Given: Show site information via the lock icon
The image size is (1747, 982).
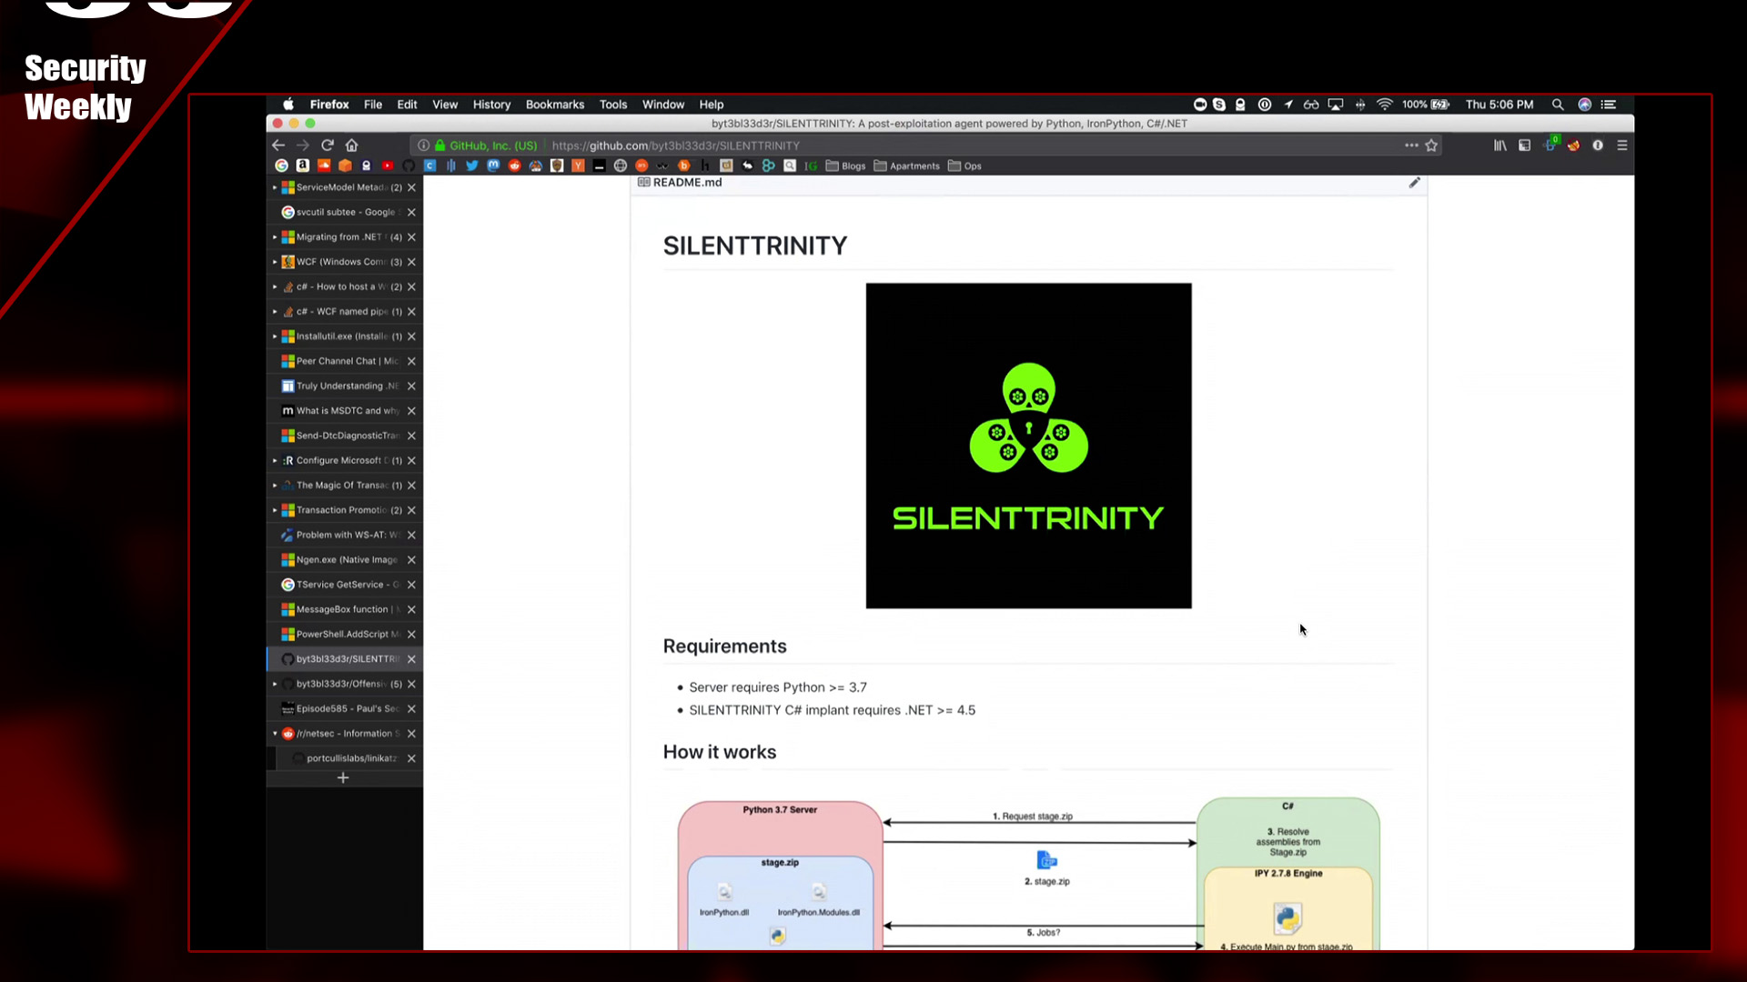Looking at the screenshot, I should tap(440, 145).
